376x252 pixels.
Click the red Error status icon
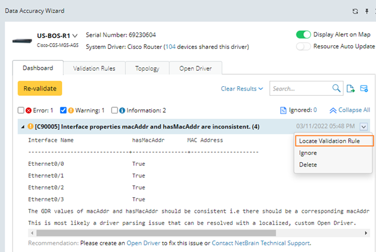pyautogui.click(x=28, y=110)
